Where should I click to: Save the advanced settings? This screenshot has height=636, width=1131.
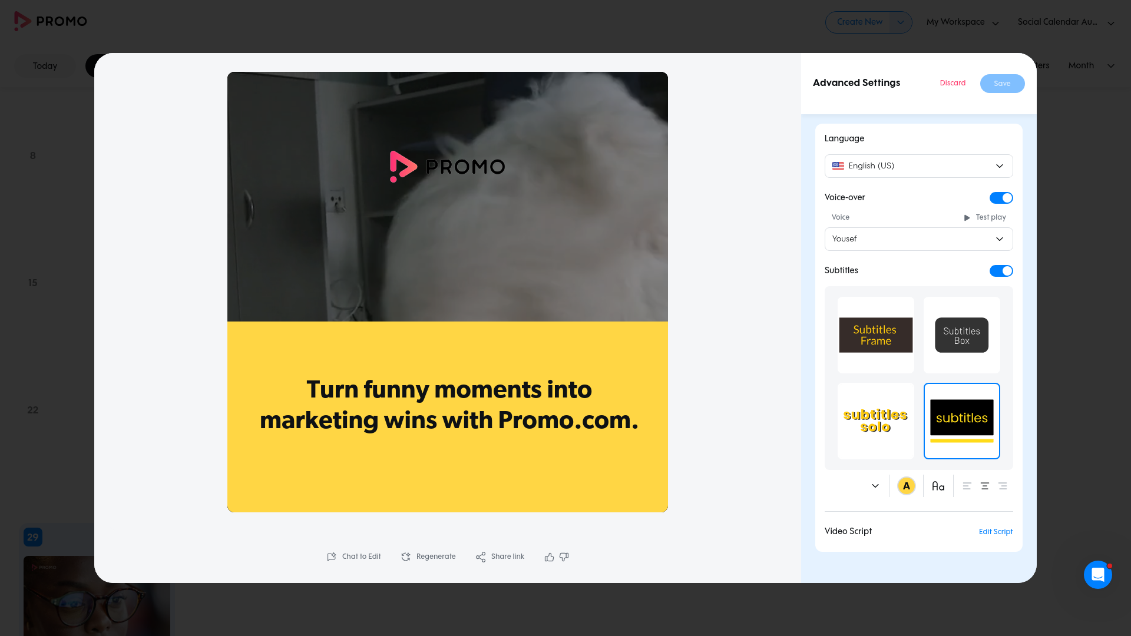pos(1002,84)
